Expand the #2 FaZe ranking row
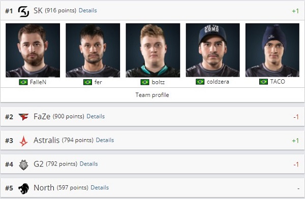The width and height of the screenshot is (305, 199). point(152,117)
